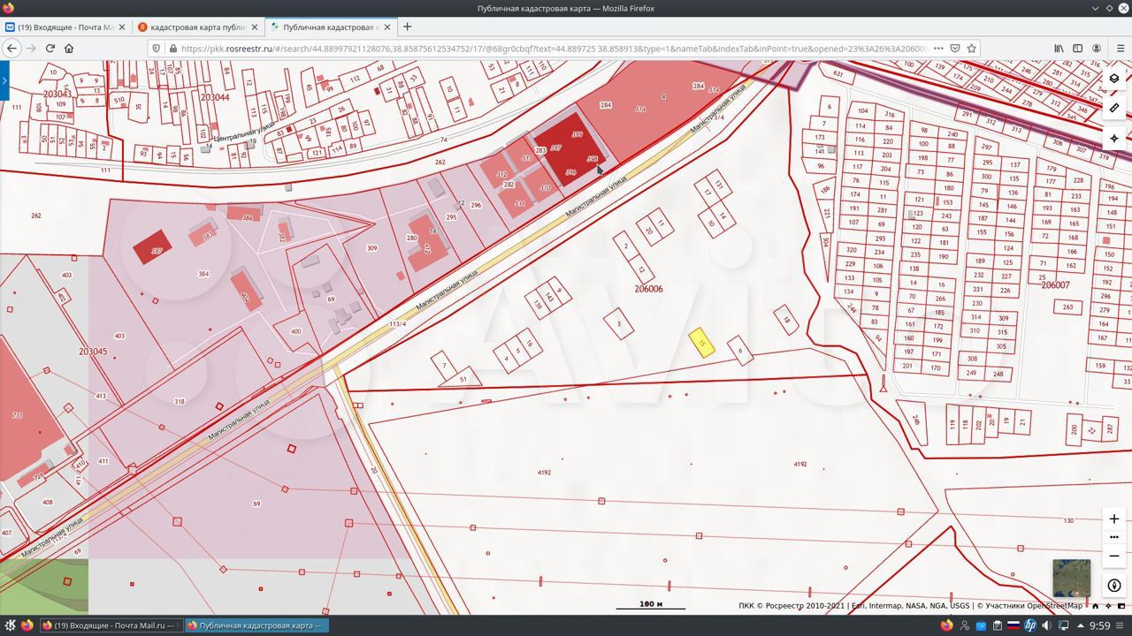This screenshot has width=1132, height=636.
Task: Reset map orientation with compass icon
Action: (x=1113, y=586)
